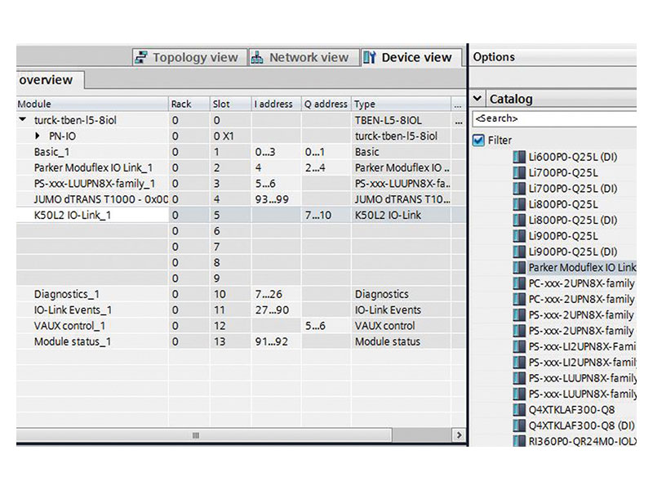The height and width of the screenshot is (490, 653).
Task: Click the Q address 5...6 cell
Action: click(326, 326)
